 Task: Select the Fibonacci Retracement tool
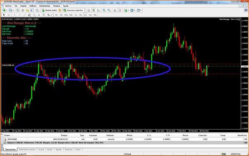[34, 15]
